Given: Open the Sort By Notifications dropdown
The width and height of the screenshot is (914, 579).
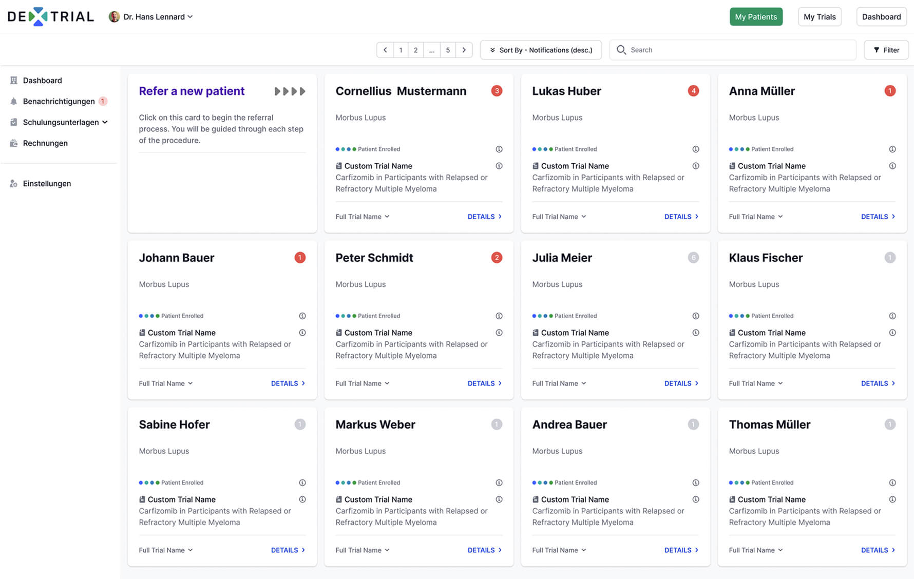Looking at the screenshot, I should (541, 50).
